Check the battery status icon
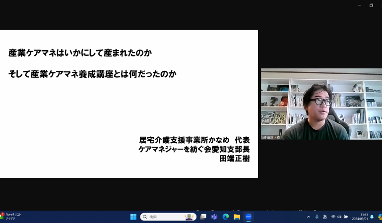 pyautogui.click(x=346, y=217)
